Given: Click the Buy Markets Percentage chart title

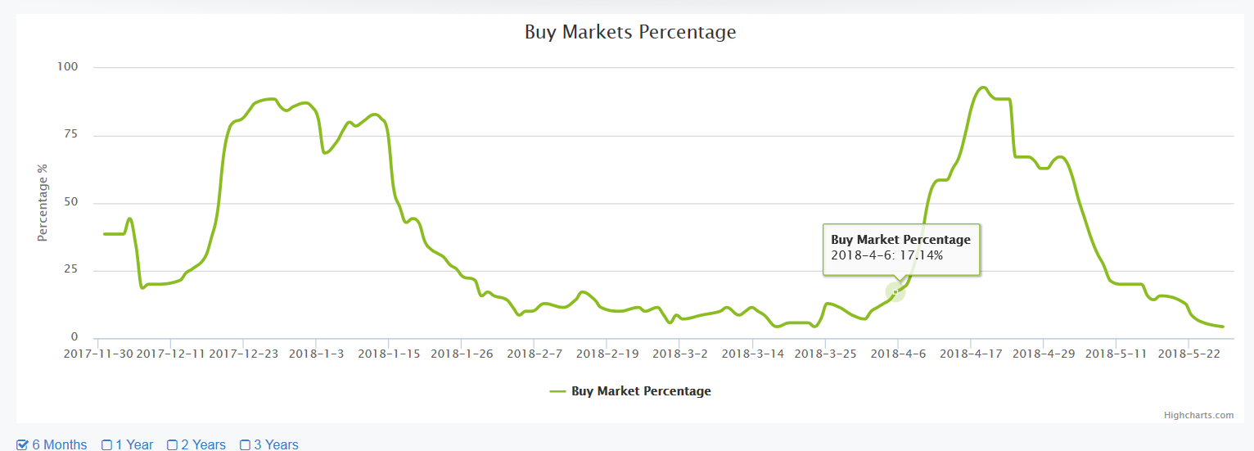Looking at the screenshot, I should tap(630, 33).
